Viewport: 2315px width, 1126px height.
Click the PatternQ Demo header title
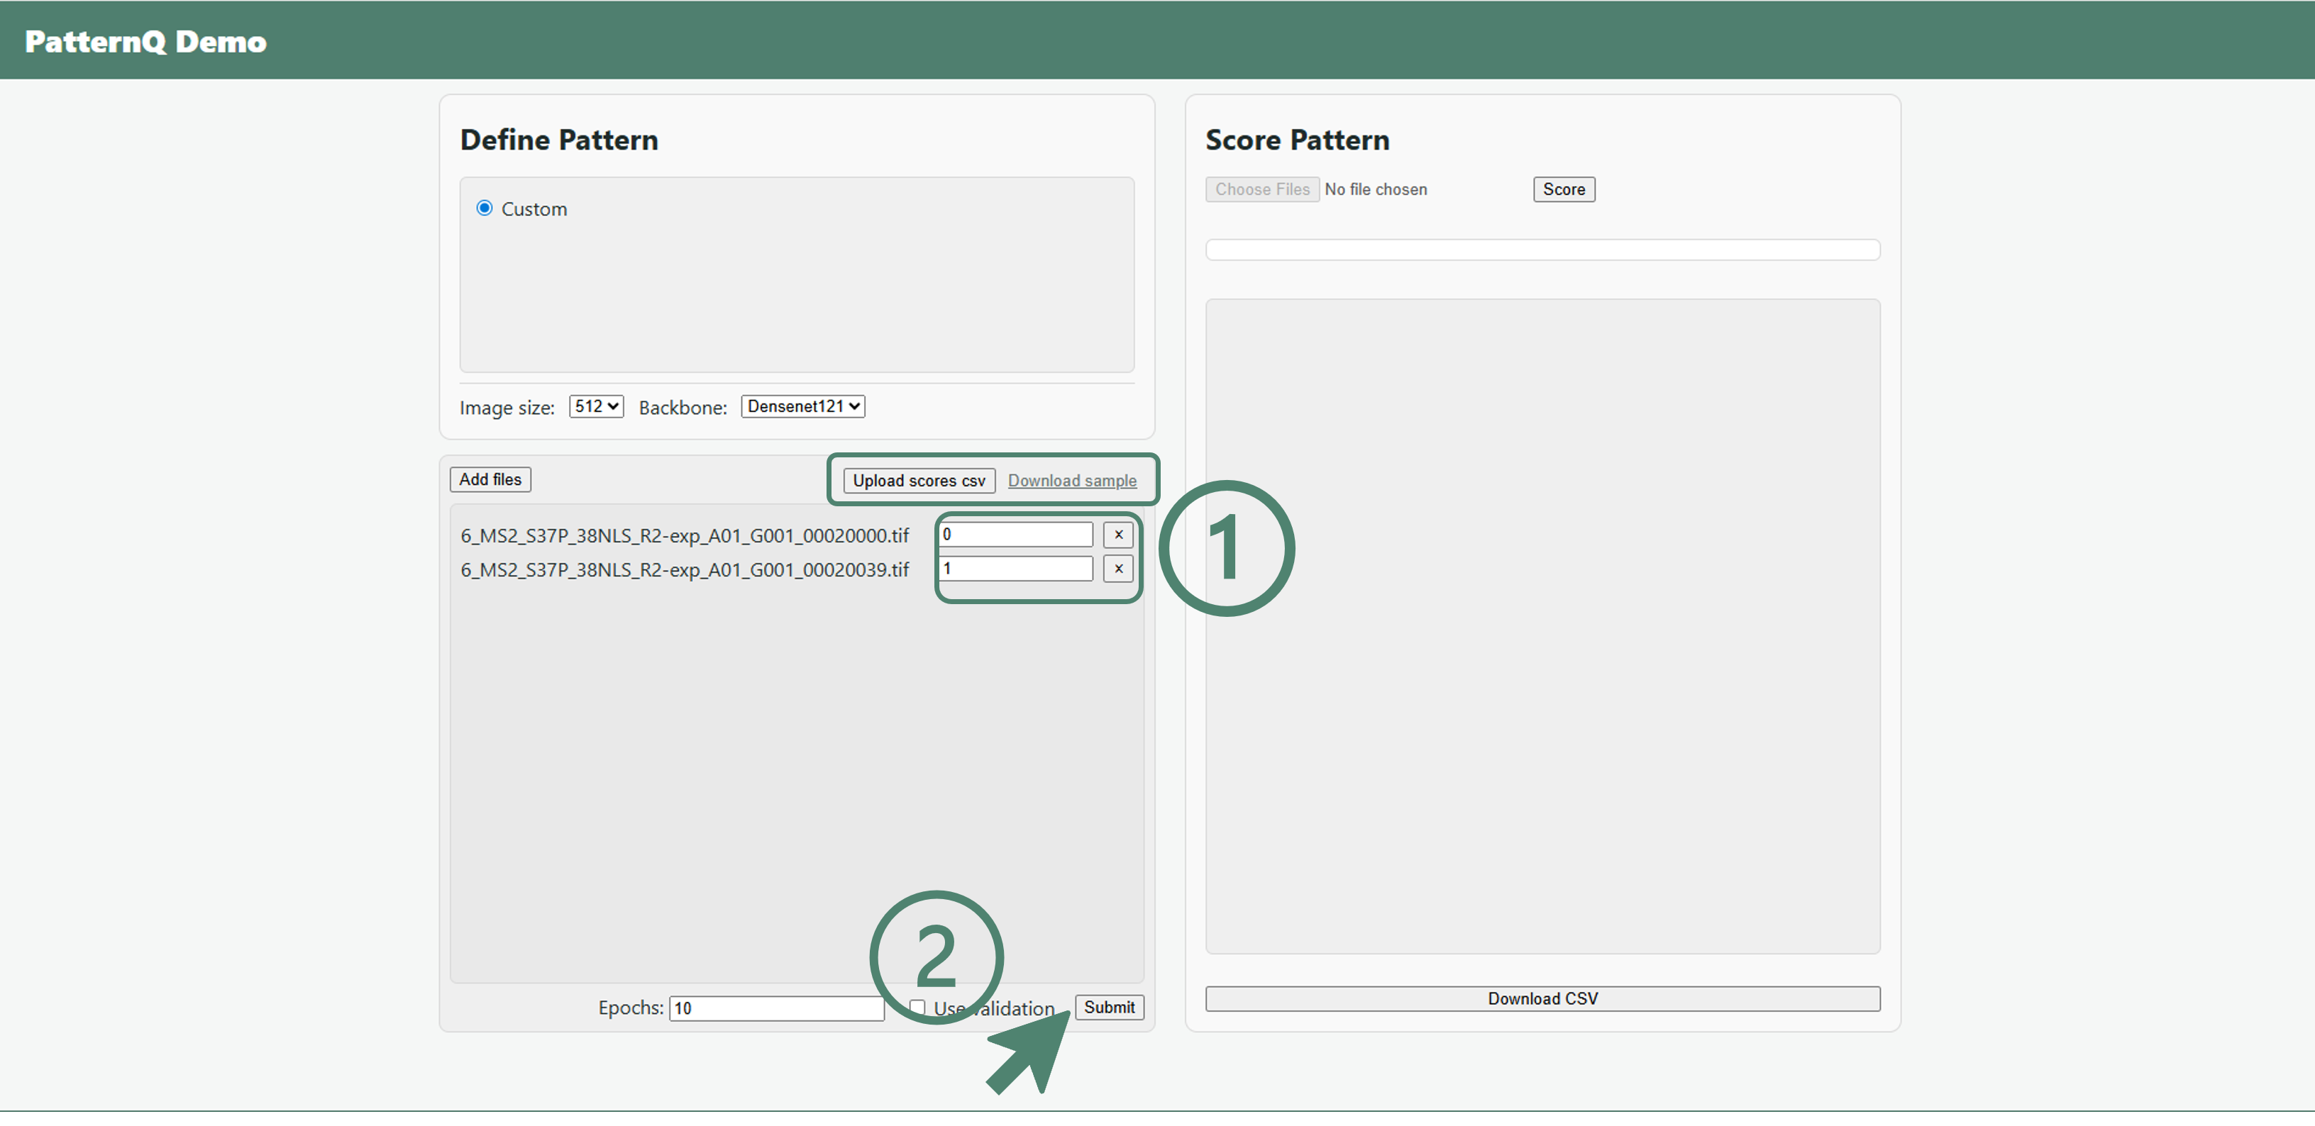[x=145, y=41]
